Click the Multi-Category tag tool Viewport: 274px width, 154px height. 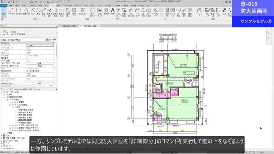coord(149,12)
